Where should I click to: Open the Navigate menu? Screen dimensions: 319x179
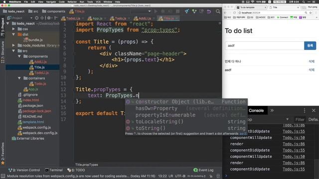[51, 2]
